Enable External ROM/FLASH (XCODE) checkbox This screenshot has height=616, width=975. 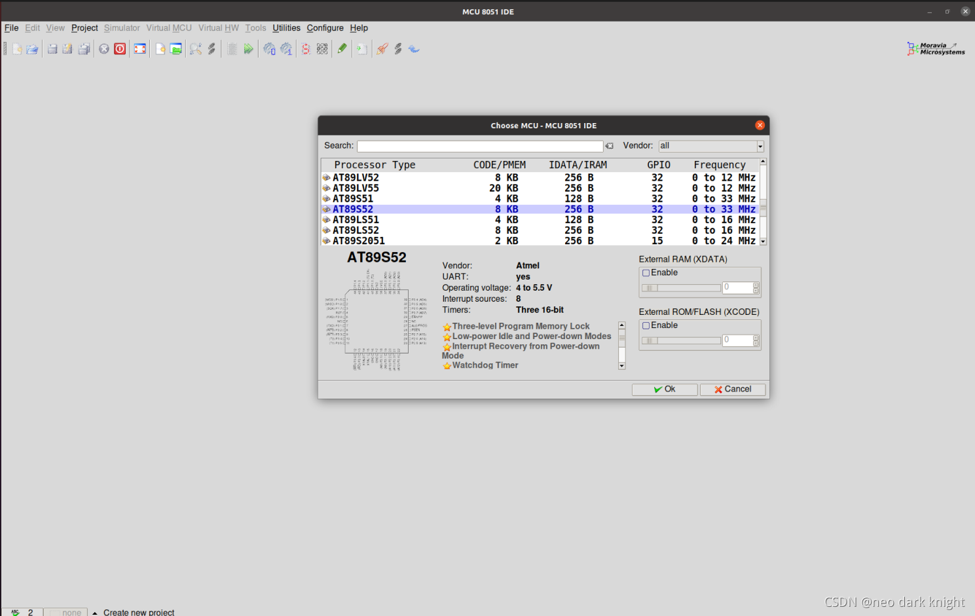pyautogui.click(x=646, y=325)
